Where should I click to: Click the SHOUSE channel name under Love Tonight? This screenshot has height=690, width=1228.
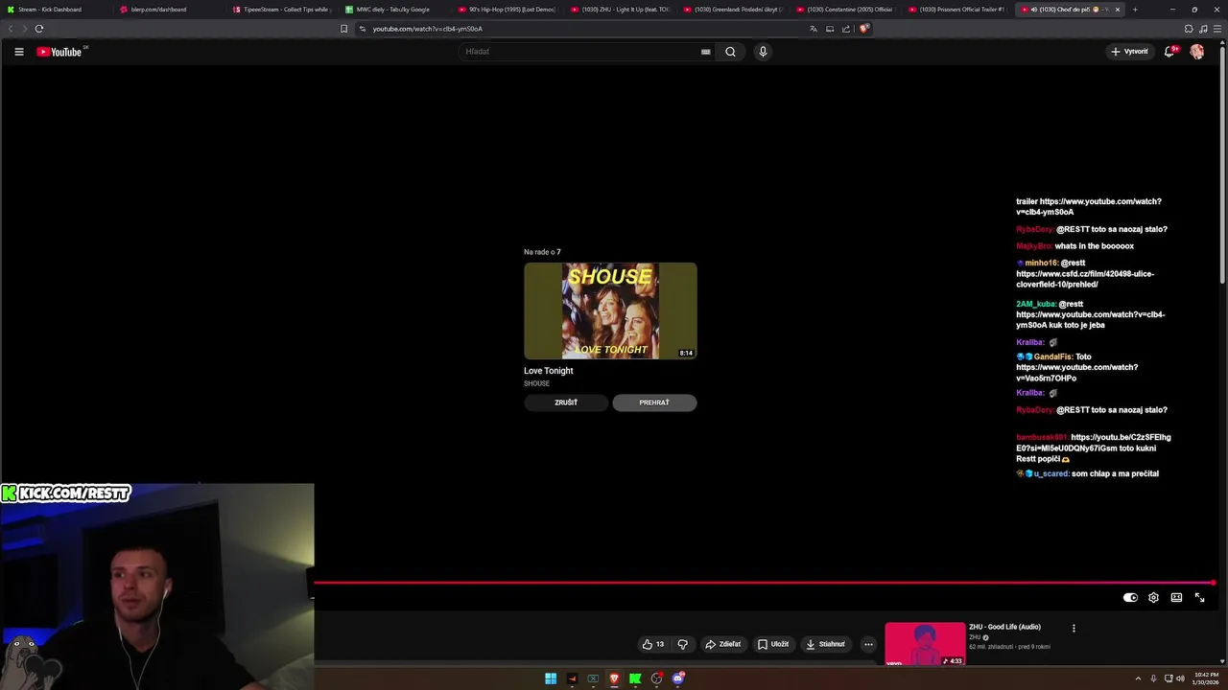(536, 383)
